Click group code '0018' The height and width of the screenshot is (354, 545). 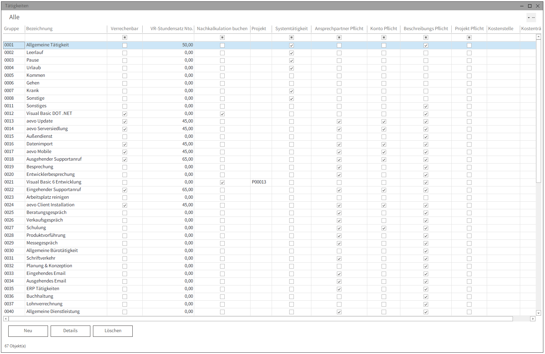(9, 159)
